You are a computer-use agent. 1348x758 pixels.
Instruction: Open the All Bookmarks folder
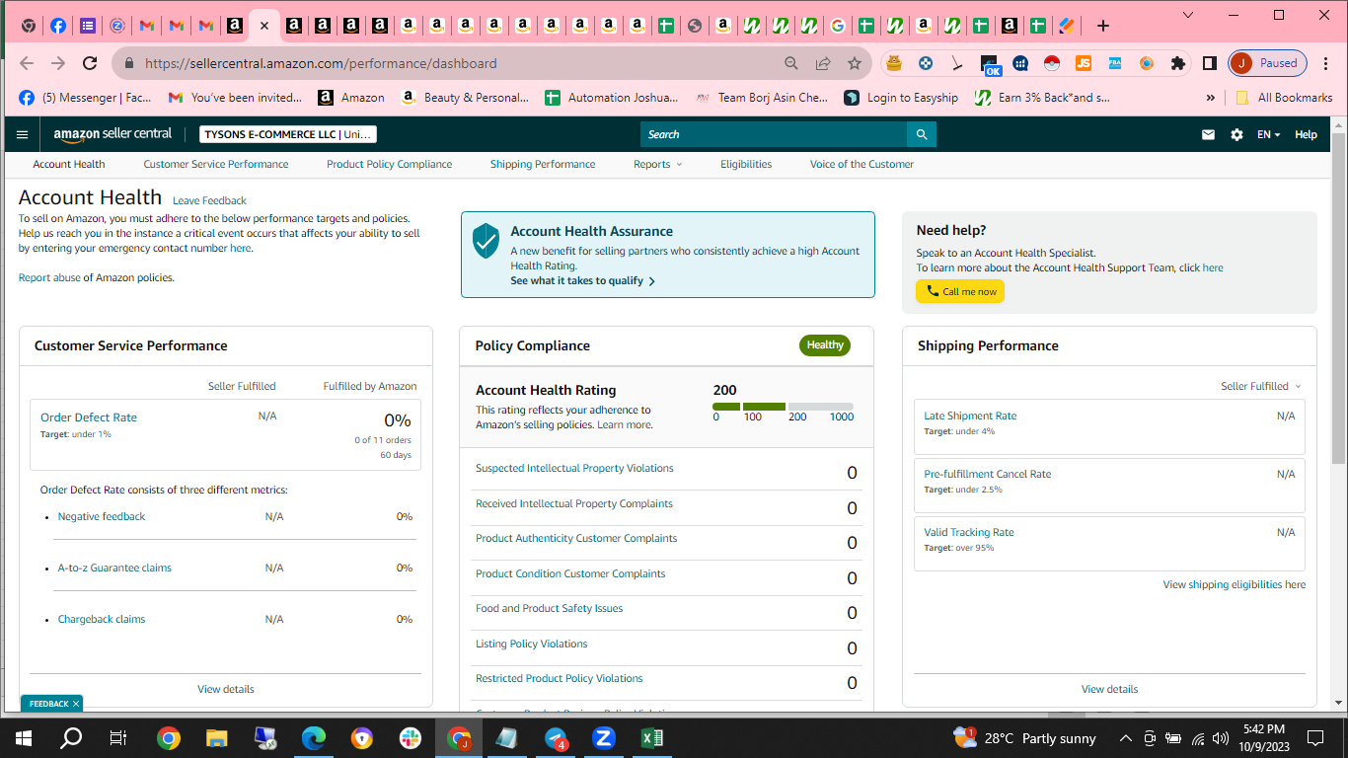click(1283, 98)
